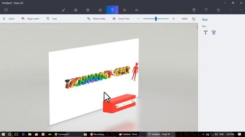The image size is (245, 137).
Task: Choose the 3D text option
Action: [214, 33]
